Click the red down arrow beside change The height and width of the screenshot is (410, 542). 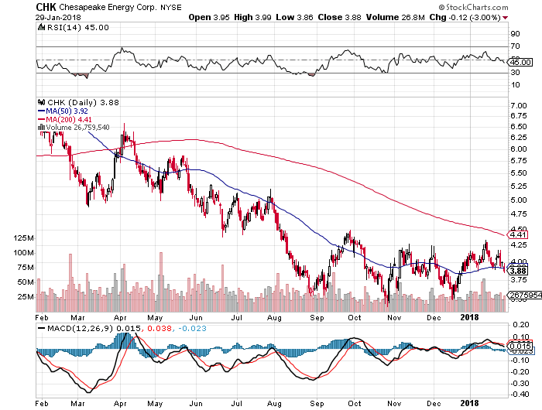[x=506, y=18]
